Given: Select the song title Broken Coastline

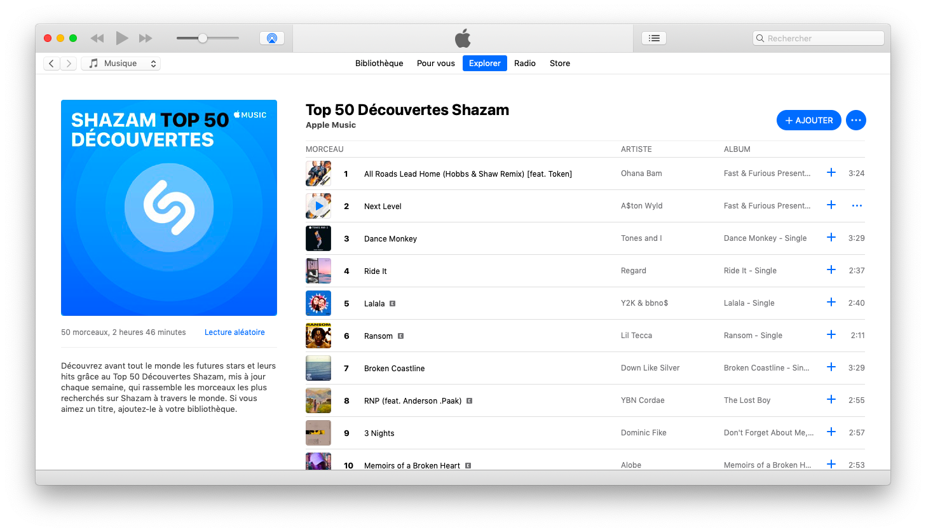Looking at the screenshot, I should 394,369.
